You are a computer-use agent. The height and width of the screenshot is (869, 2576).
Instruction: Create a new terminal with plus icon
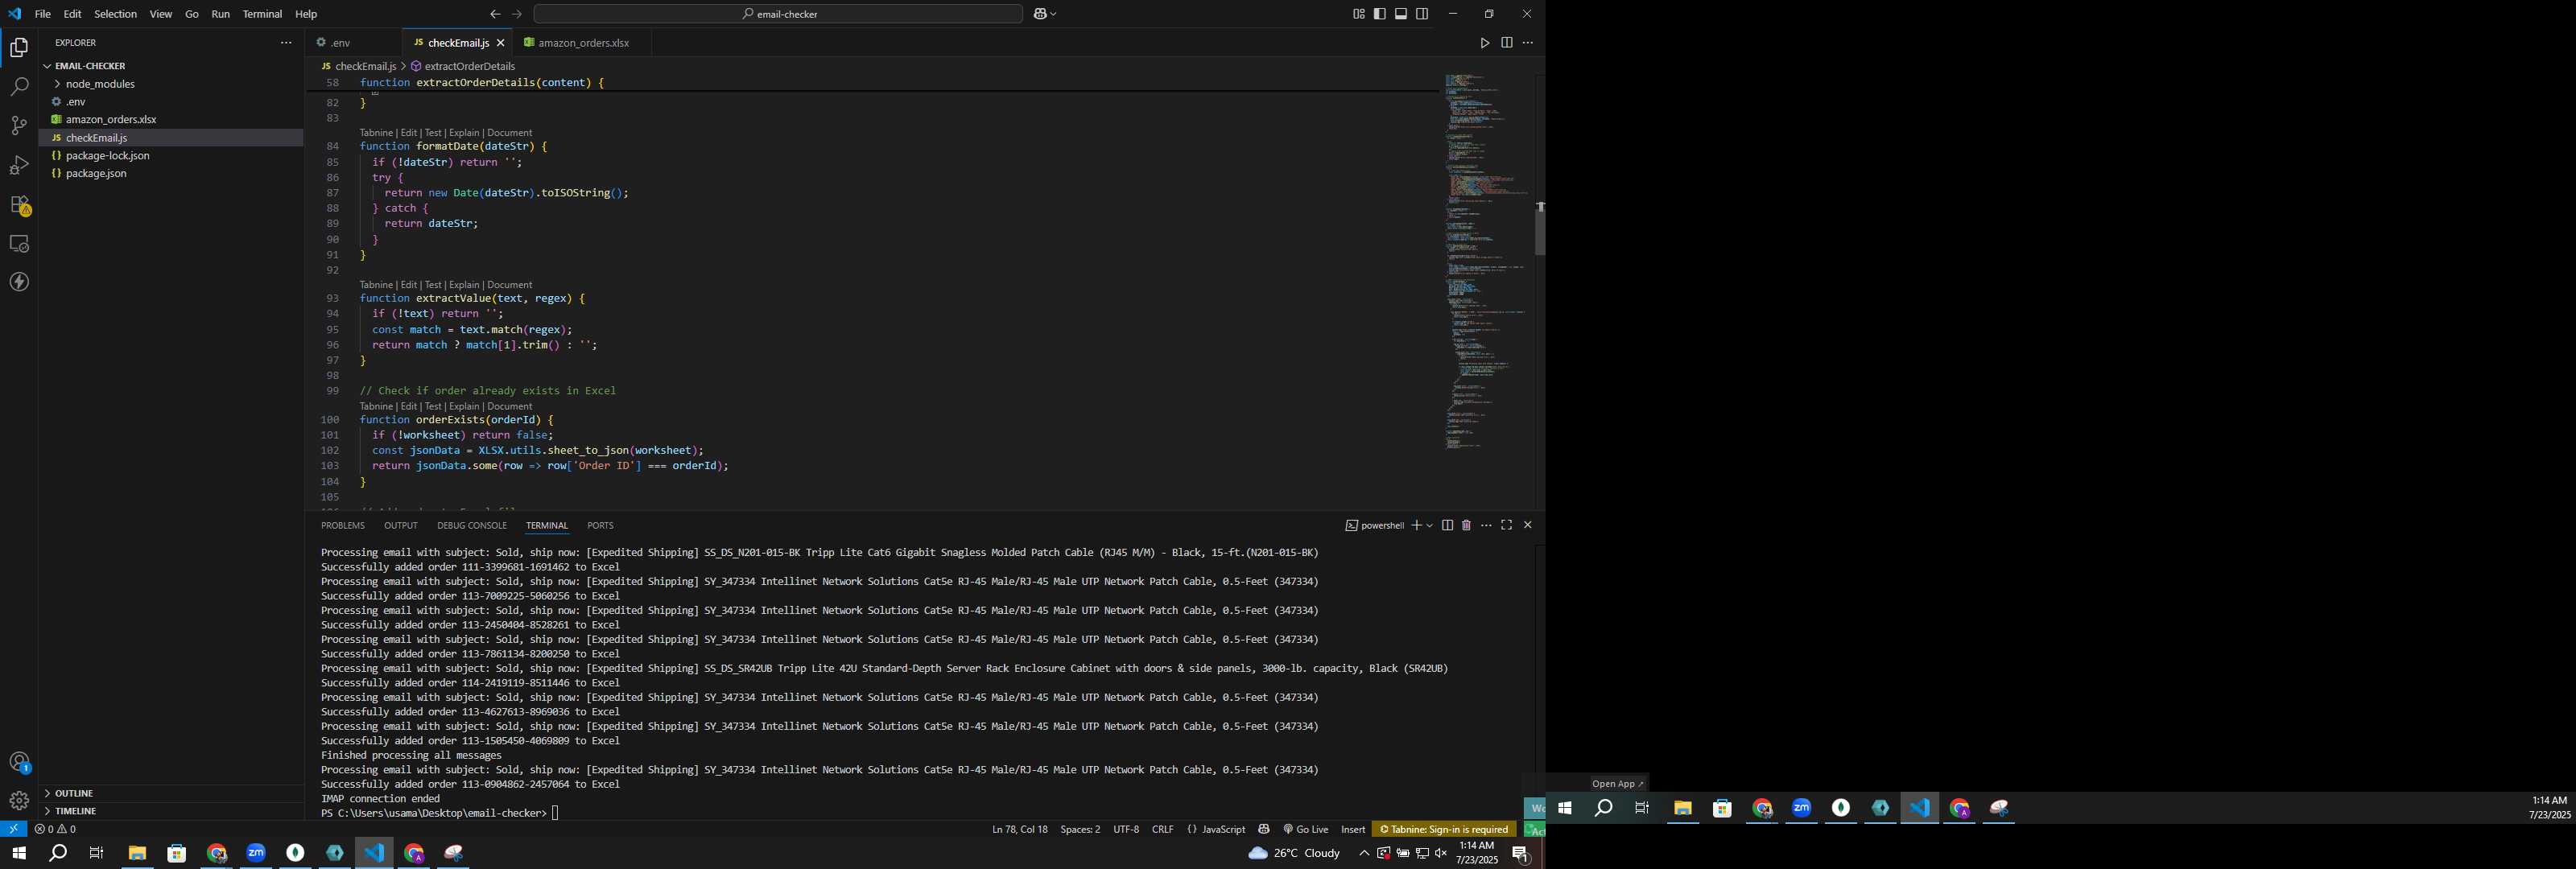1416,525
